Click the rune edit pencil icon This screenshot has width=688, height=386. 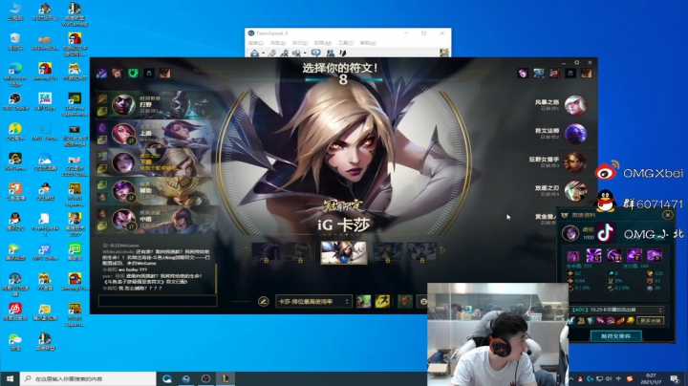click(264, 301)
